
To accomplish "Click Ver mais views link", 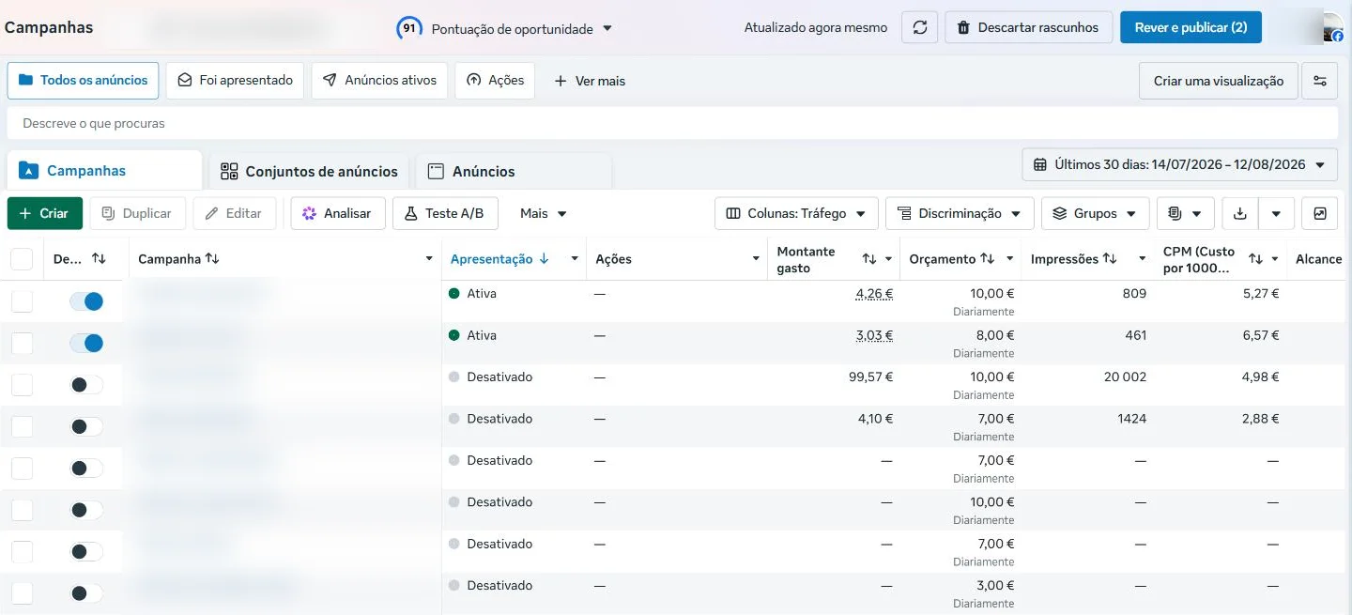I will point(590,81).
